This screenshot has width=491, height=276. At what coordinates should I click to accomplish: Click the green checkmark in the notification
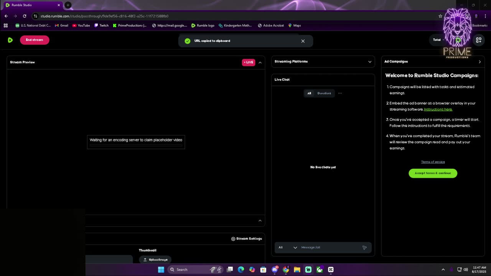[187, 41]
